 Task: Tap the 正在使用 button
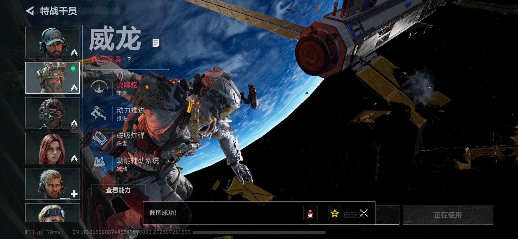point(448,215)
